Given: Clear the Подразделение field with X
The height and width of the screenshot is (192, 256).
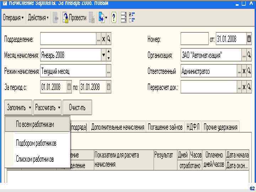Looking at the screenshot, I should coord(104,39).
